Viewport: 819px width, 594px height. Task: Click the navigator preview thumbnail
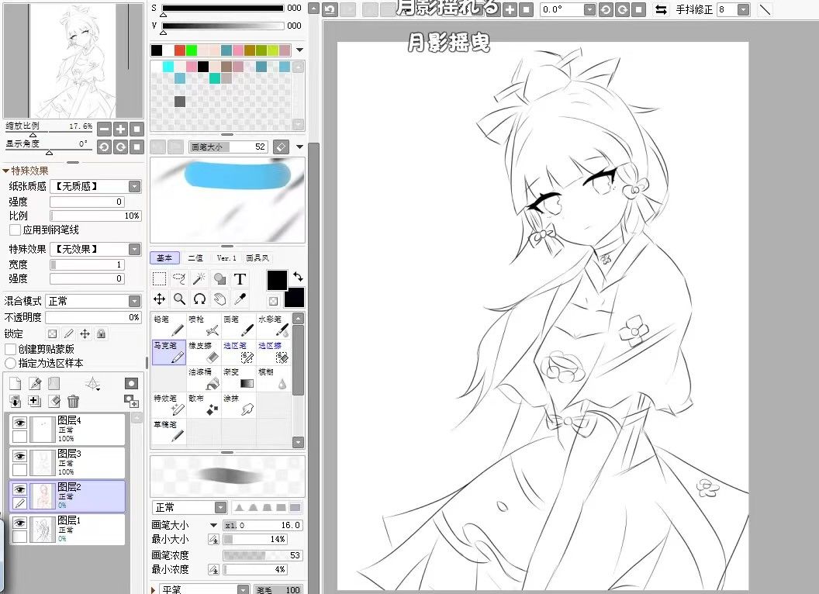coord(73,60)
